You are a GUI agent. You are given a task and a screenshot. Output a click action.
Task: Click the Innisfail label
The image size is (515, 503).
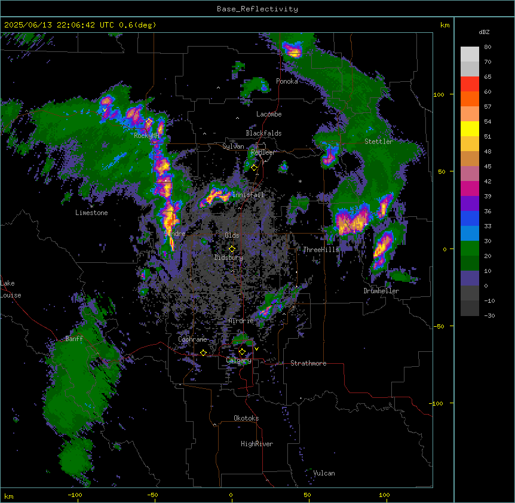click(248, 195)
